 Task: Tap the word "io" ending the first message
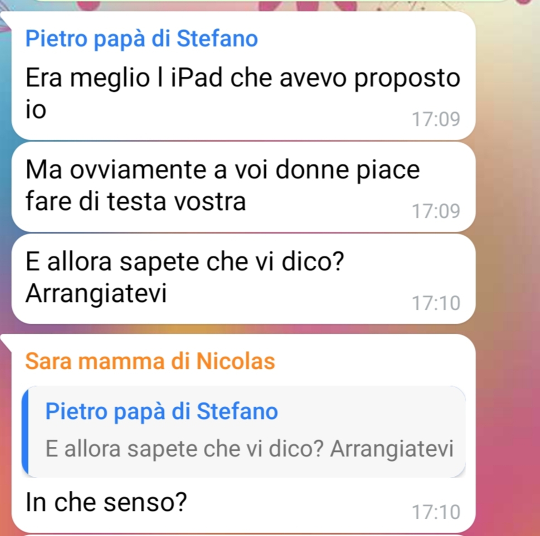36,109
